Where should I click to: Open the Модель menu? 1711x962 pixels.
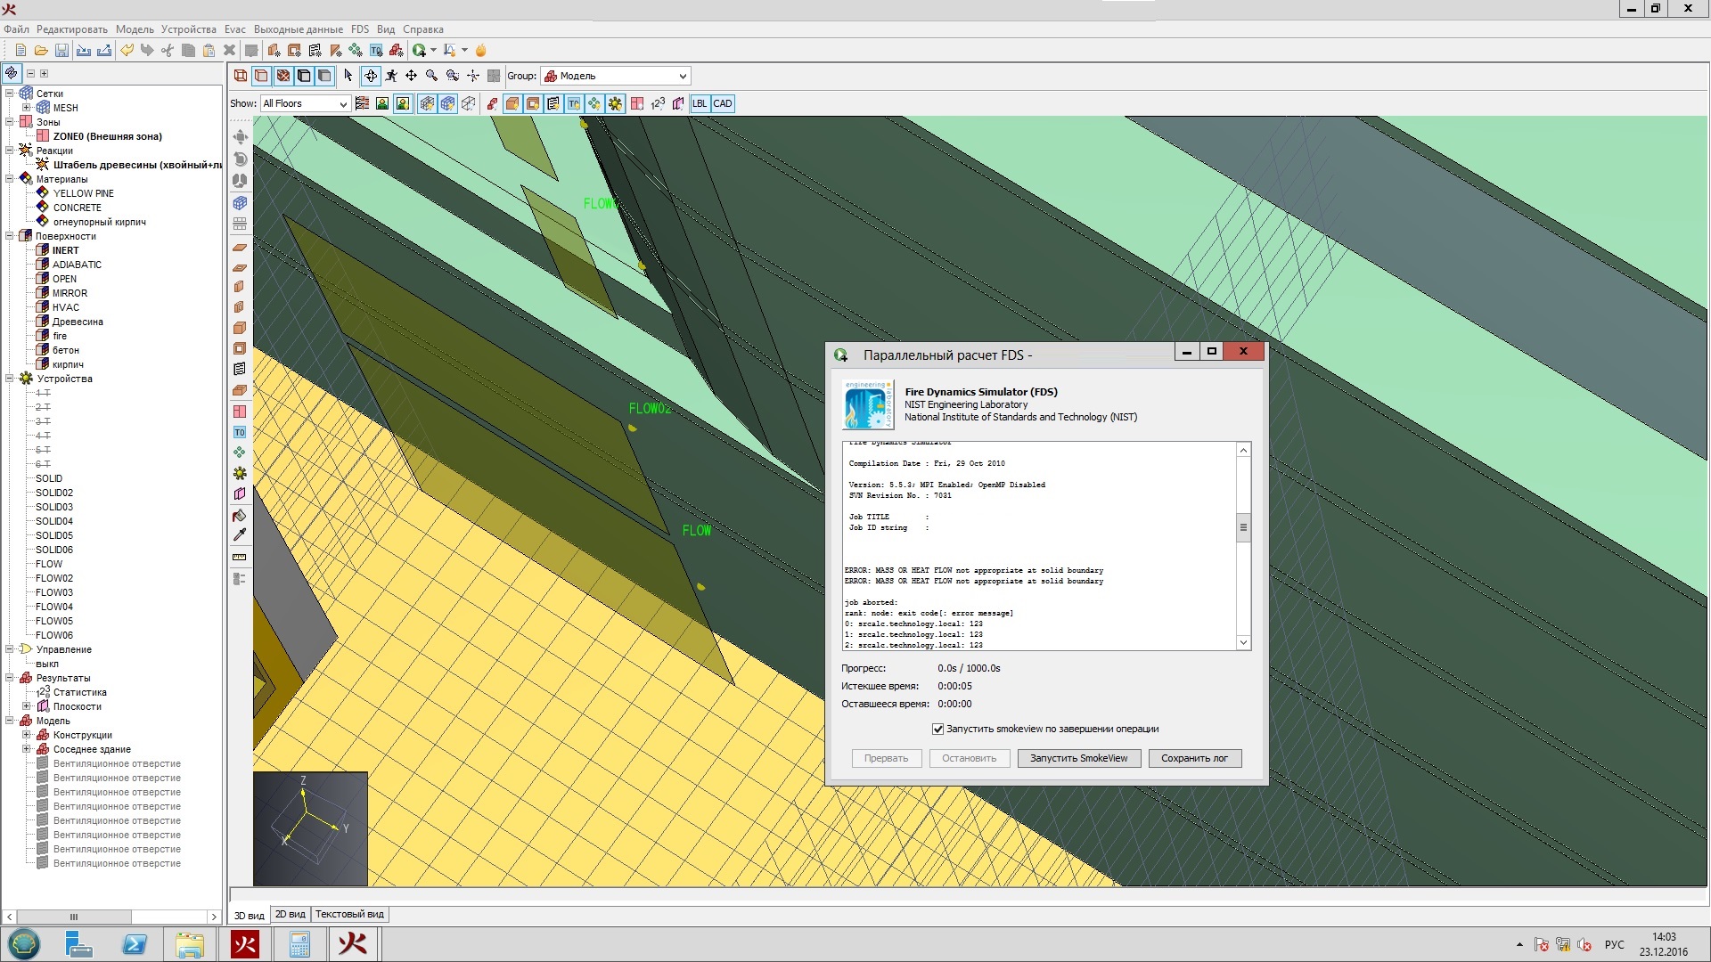pos(135,29)
